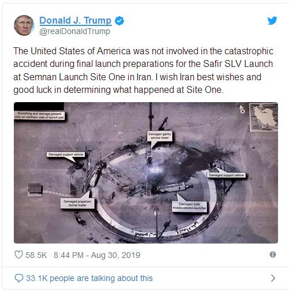Click the tweet text about Safir SLV Launch

pyautogui.click(x=143, y=70)
